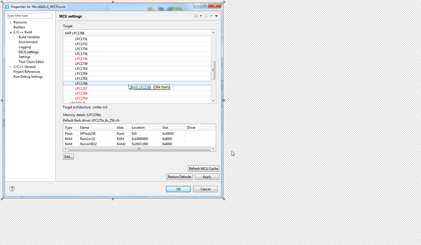The width and height of the screenshot is (421, 245).
Task: Select LPC1763 in the target list
Action: [137, 69]
